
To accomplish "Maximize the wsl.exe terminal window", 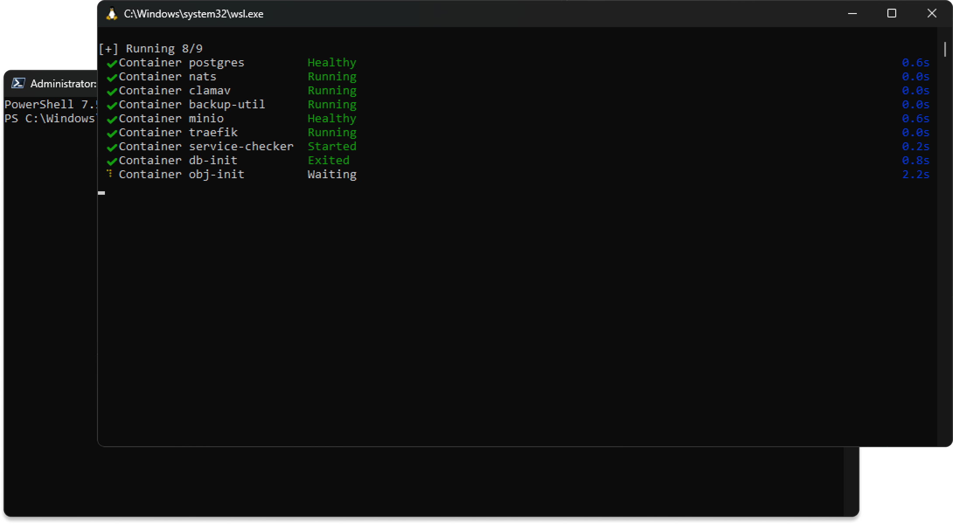I will [892, 14].
